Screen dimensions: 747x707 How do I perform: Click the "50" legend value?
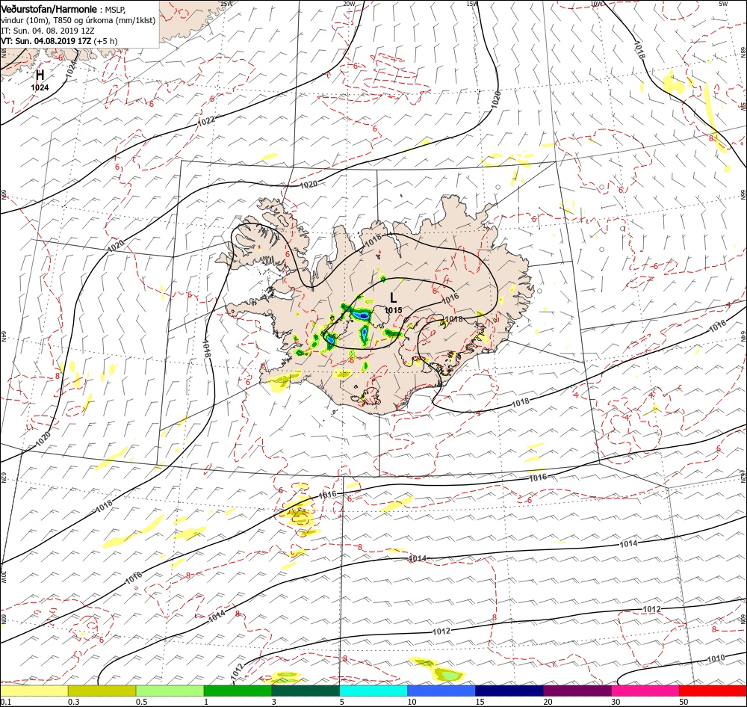(684, 702)
